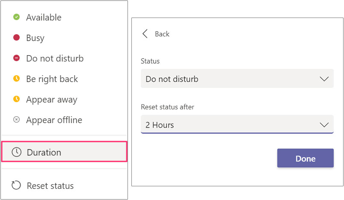Set status to Busy
344x200 pixels.
[35, 38]
